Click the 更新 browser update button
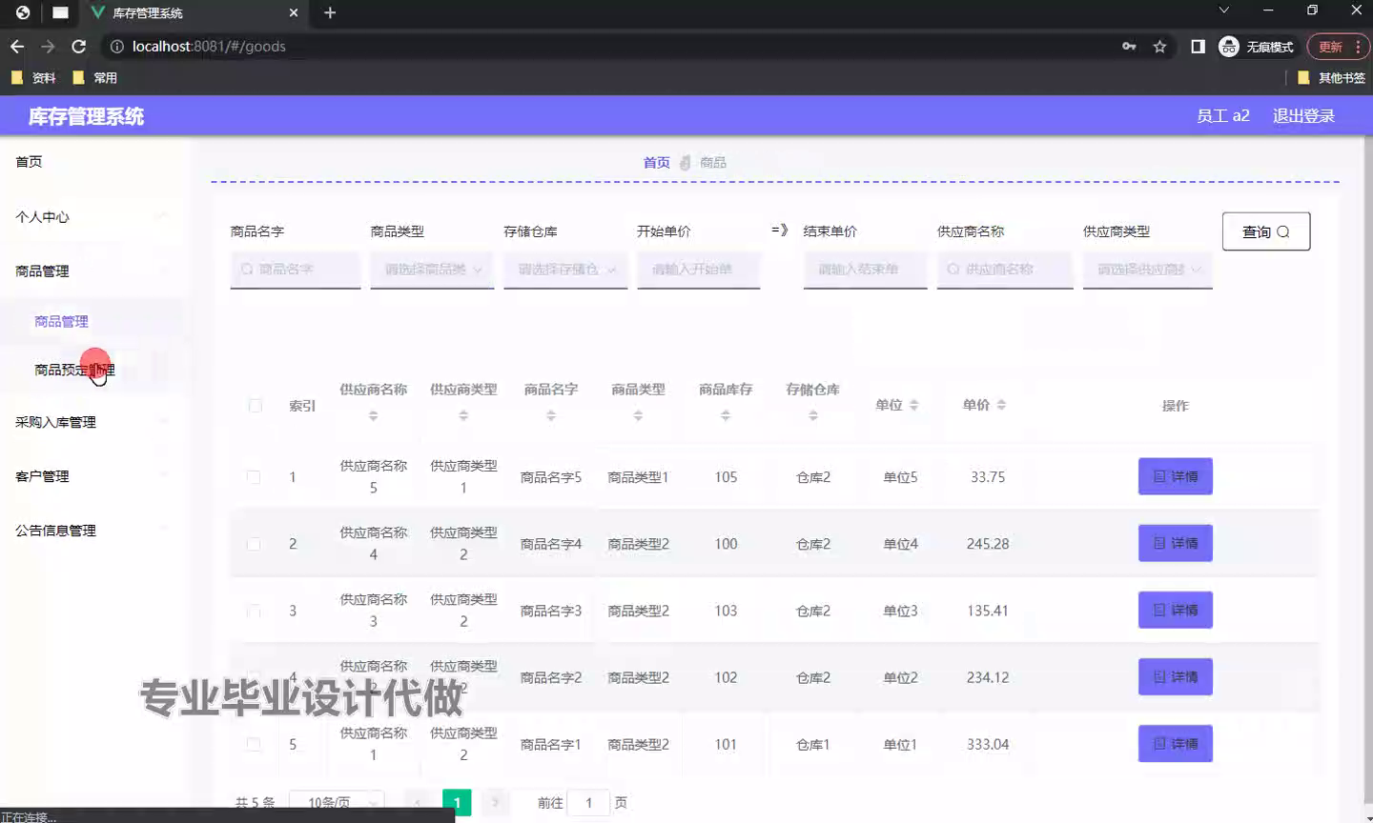Screen dimensions: 1373x823 1339,46
